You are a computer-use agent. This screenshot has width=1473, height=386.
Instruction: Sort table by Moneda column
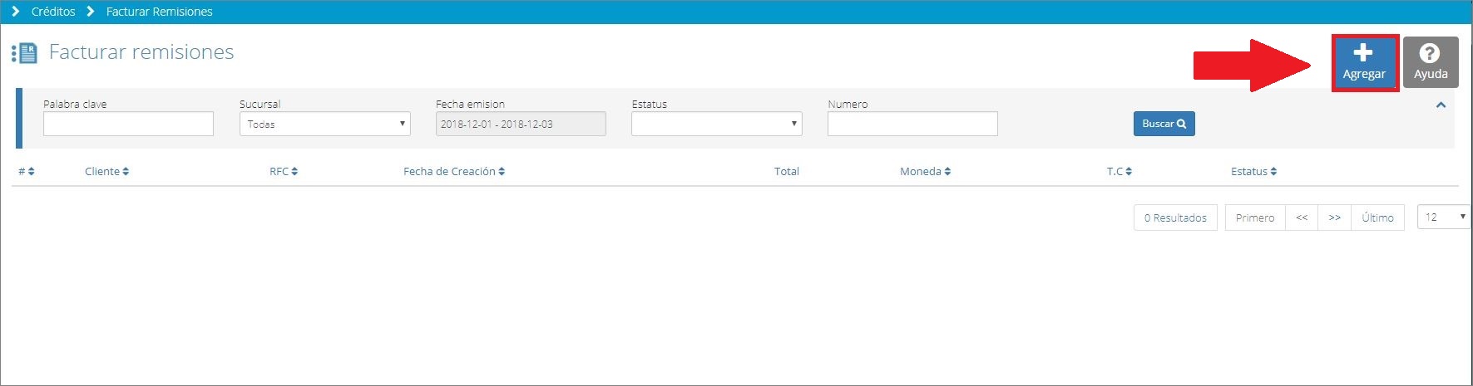click(x=925, y=171)
